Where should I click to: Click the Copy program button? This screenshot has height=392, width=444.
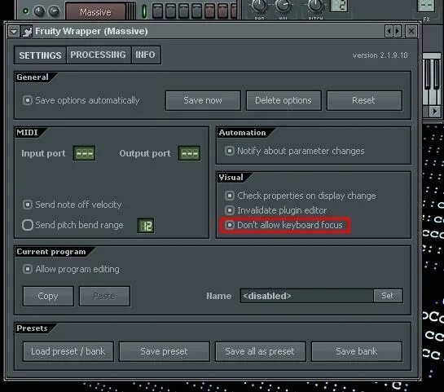(x=48, y=296)
